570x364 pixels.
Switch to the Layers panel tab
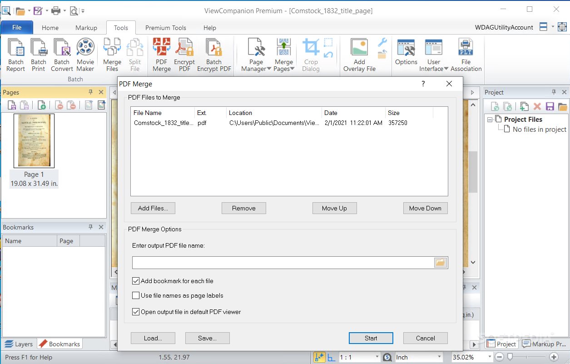pyautogui.click(x=19, y=344)
